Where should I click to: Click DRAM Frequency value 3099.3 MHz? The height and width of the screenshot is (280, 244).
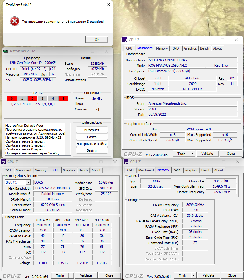pyautogui.click(x=195, y=205)
